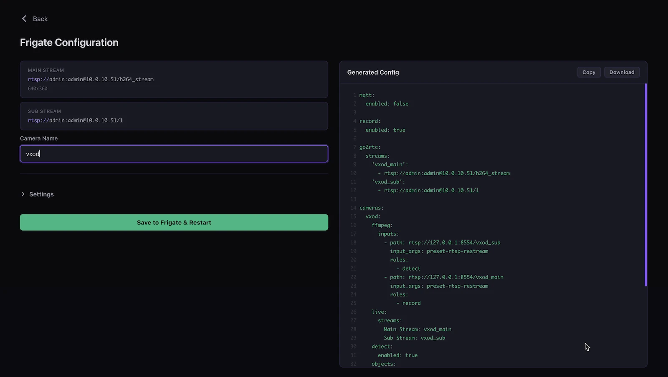Viewport: 668px width, 377px height.
Task: Click the back arrow icon
Action: pos(24,19)
